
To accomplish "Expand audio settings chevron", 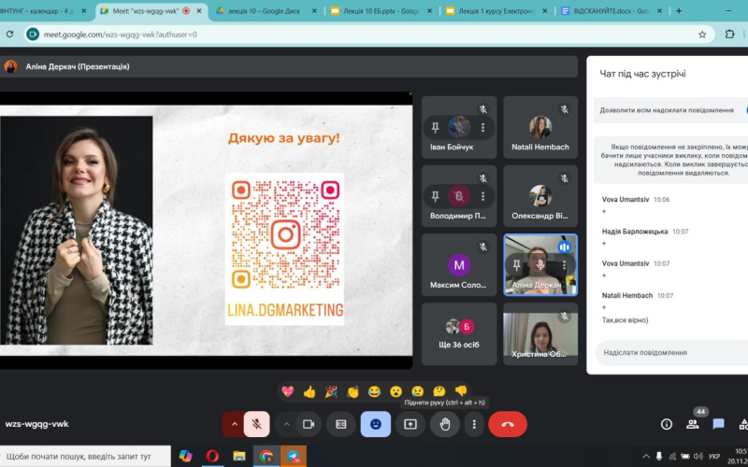I will coord(235,424).
